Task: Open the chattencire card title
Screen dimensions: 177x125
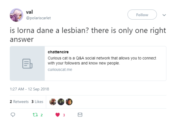Action: click(x=58, y=52)
